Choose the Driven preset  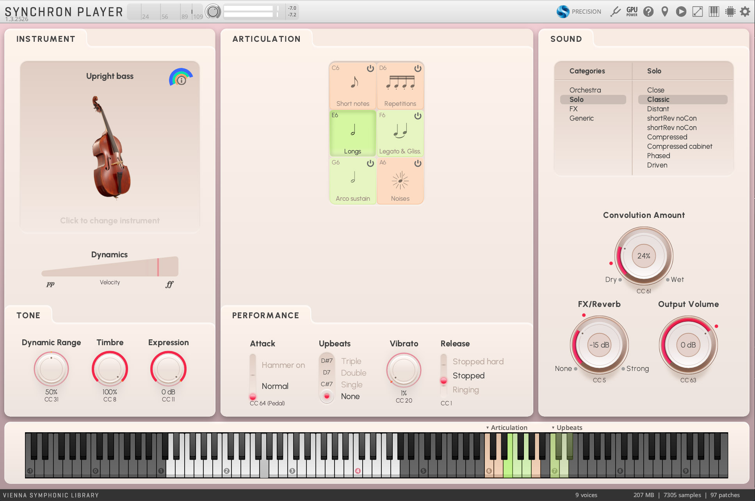[683, 165]
